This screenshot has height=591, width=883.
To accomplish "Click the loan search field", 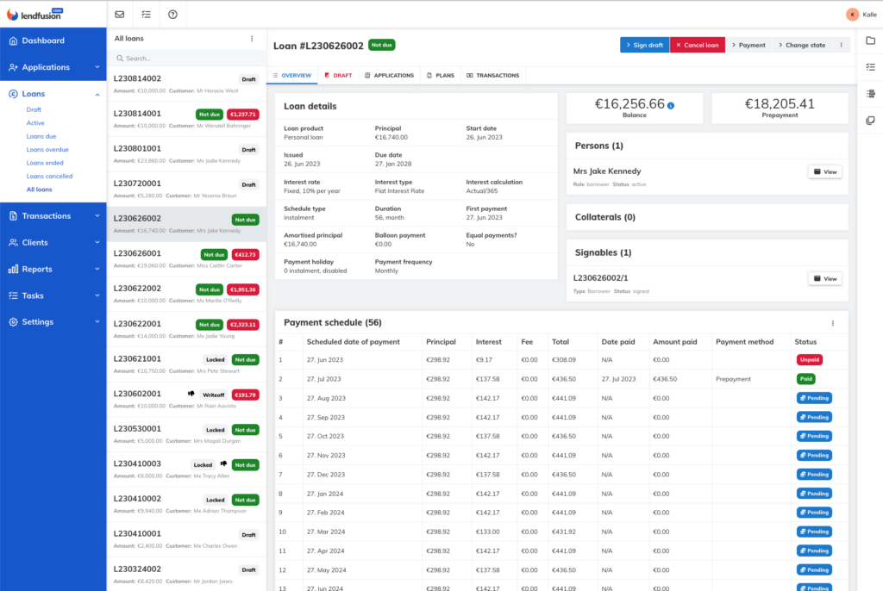I will 185,59.
